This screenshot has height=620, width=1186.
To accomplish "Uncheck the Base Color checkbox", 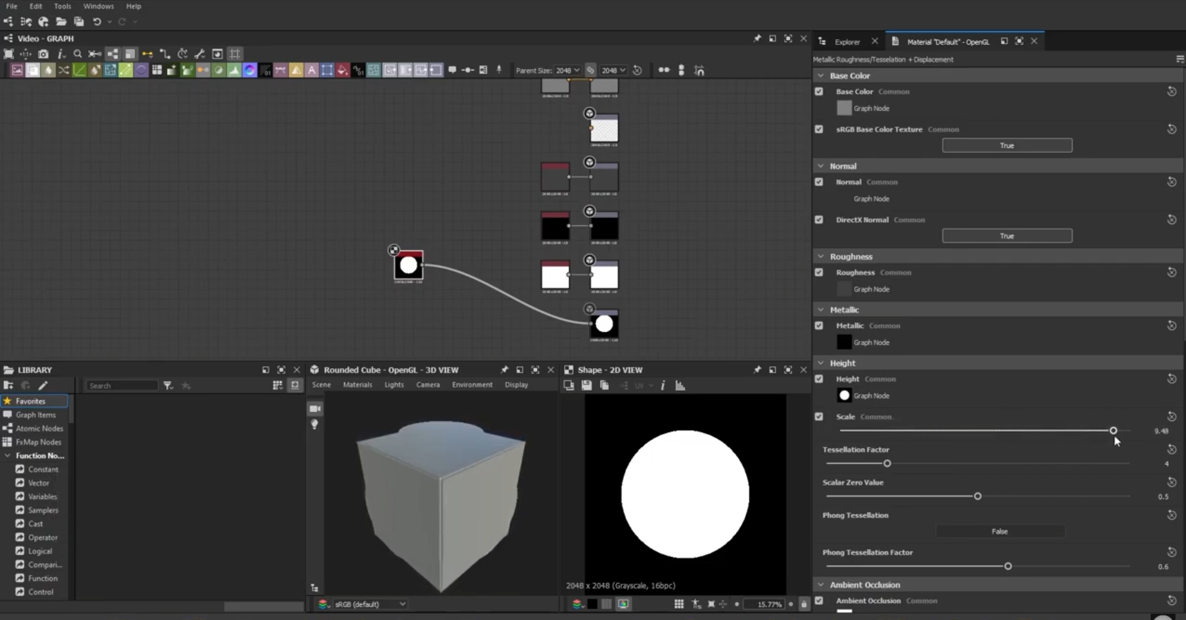I will coord(819,92).
